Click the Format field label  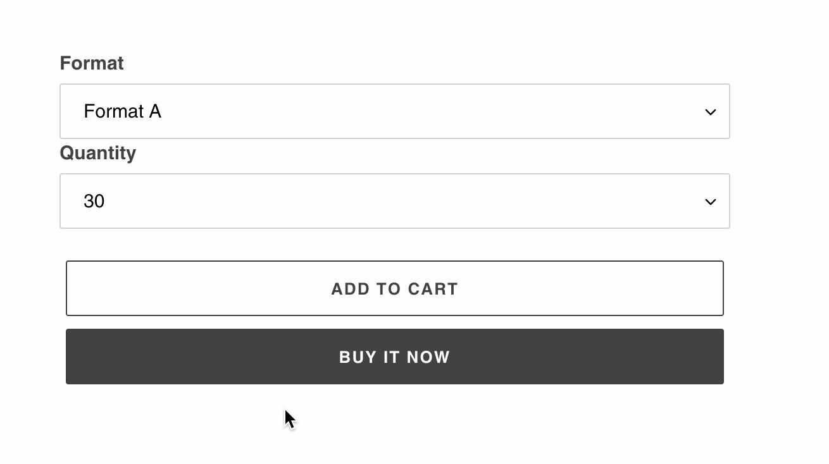pos(92,63)
